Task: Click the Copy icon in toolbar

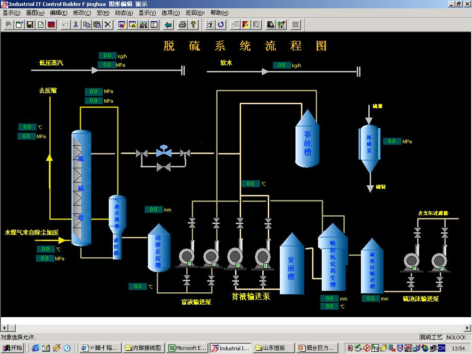Action: point(87,24)
